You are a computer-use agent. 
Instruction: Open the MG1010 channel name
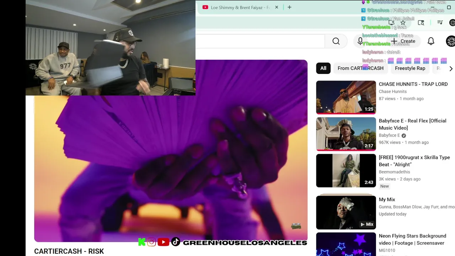coord(387,250)
